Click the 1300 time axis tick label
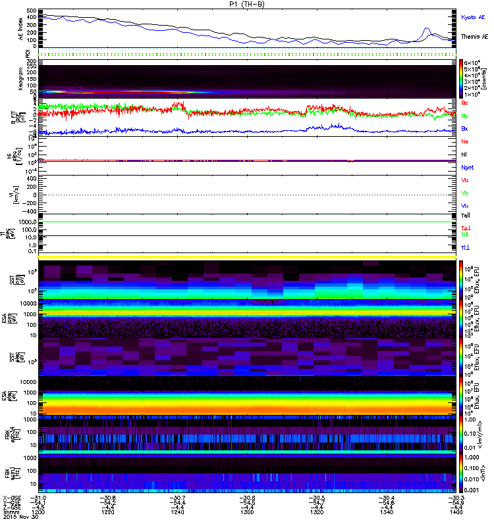This screenshot has width=494, height=526. 247,515
